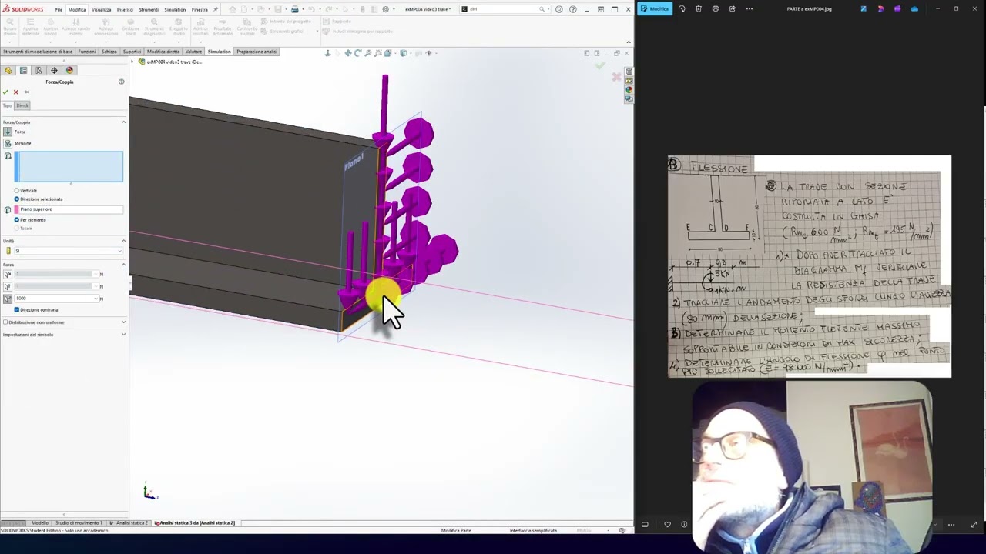
Task: Open the DimXpert crosshair tab icon
Action: (54, 70)
